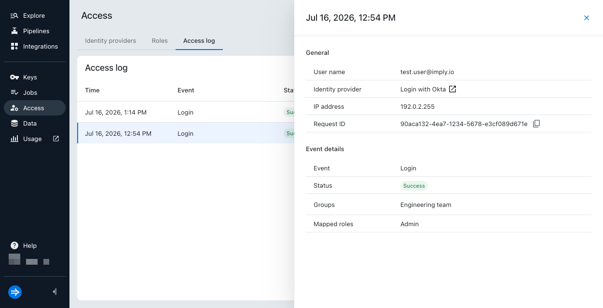
Task: Select the Access log tab
Action: [199, 41]
